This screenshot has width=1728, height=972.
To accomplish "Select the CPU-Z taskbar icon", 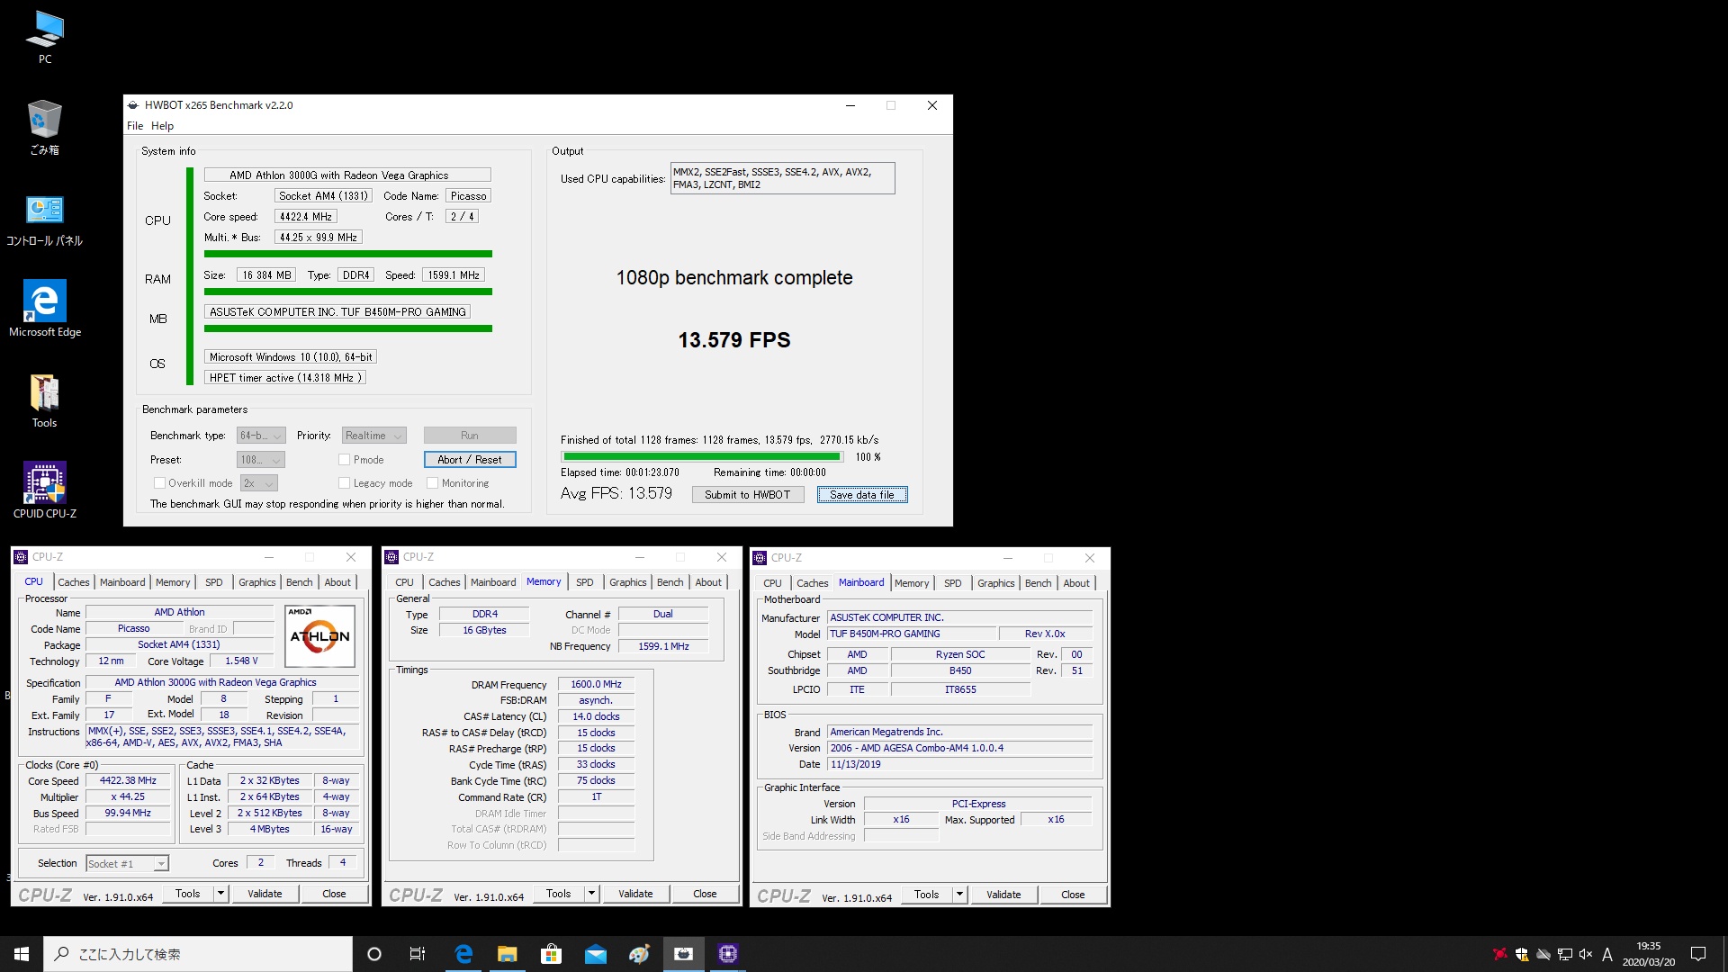I will [x=728, y=954].
